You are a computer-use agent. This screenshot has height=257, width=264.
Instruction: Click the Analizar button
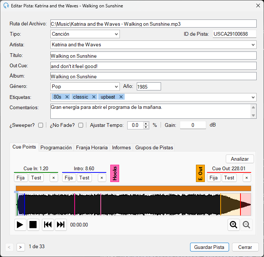click(240, 159)
